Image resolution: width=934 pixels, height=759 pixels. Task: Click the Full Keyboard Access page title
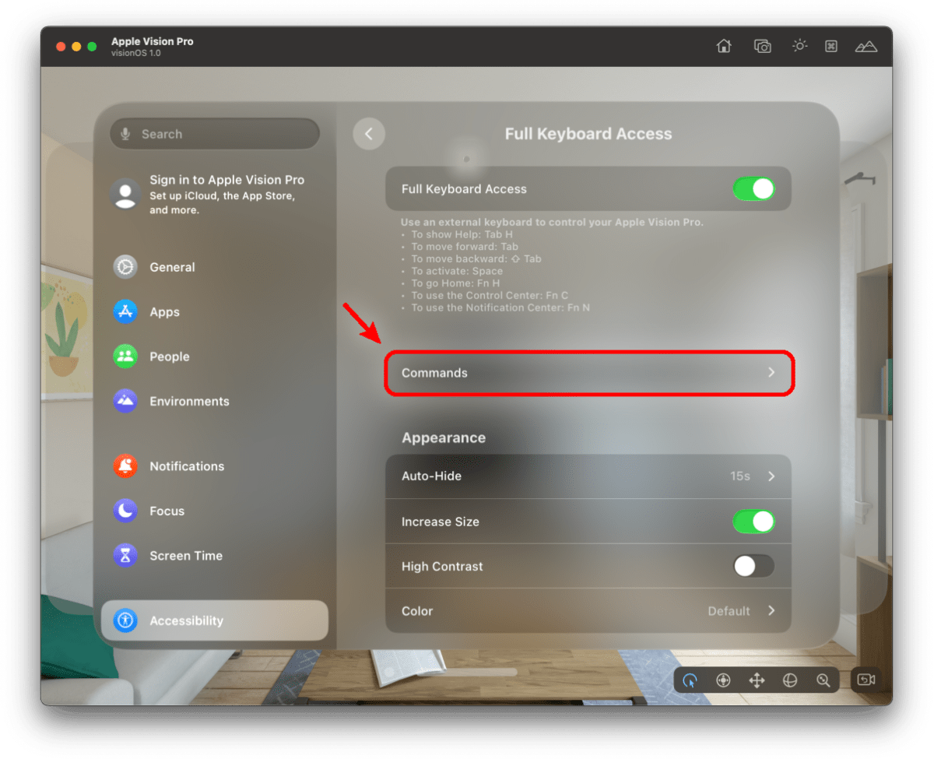click(588, 134)
